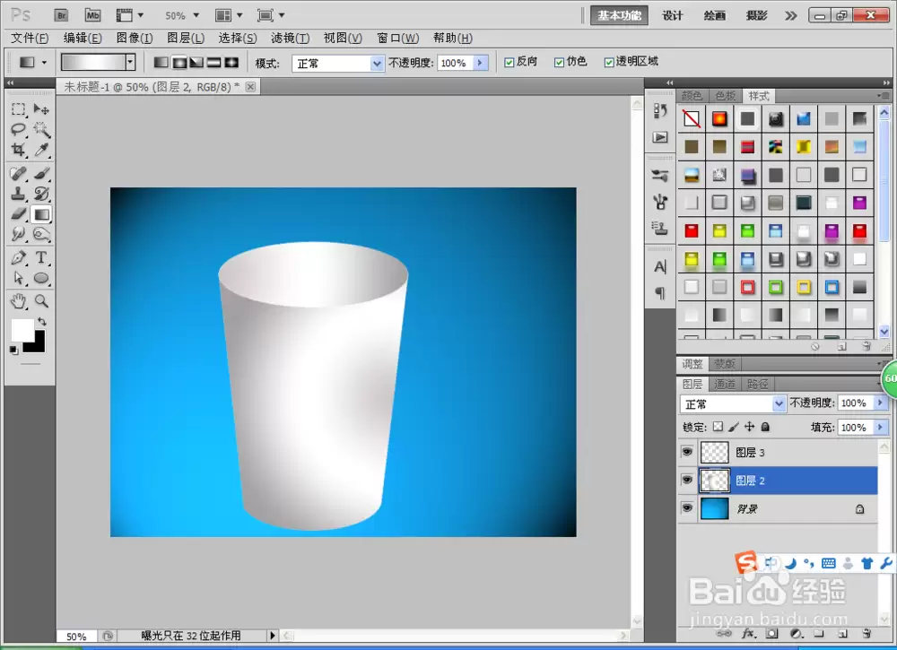This screenshot has height=650, width=897.
Task: Toggle lock image pixels brush icon
Action: (x=734, y=427)
